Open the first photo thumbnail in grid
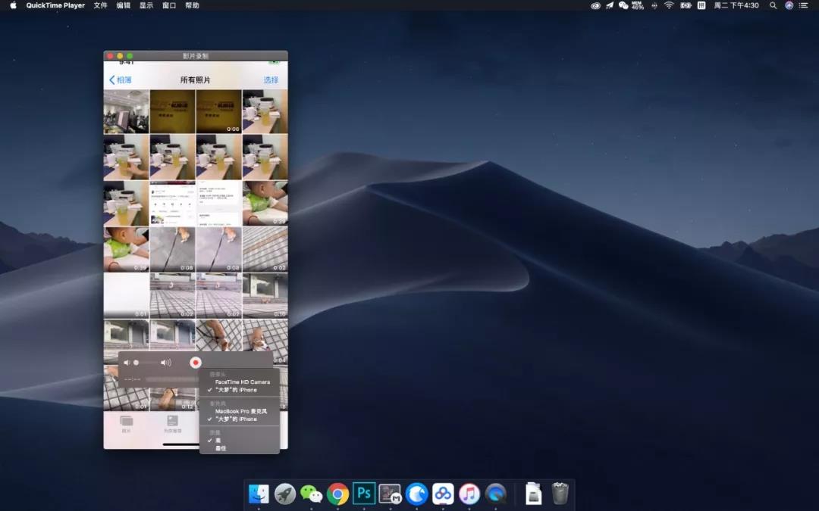 pyautogui.click(x=126, y=111)
